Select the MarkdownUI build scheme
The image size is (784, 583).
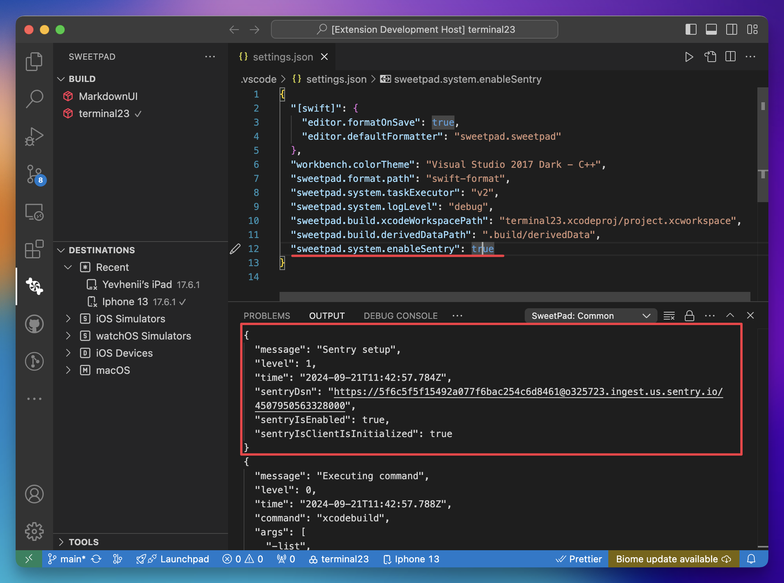[x=108, y=96]
